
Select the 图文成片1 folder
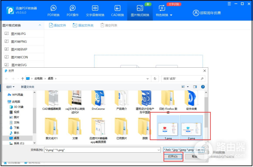click(x=51, y=129)
